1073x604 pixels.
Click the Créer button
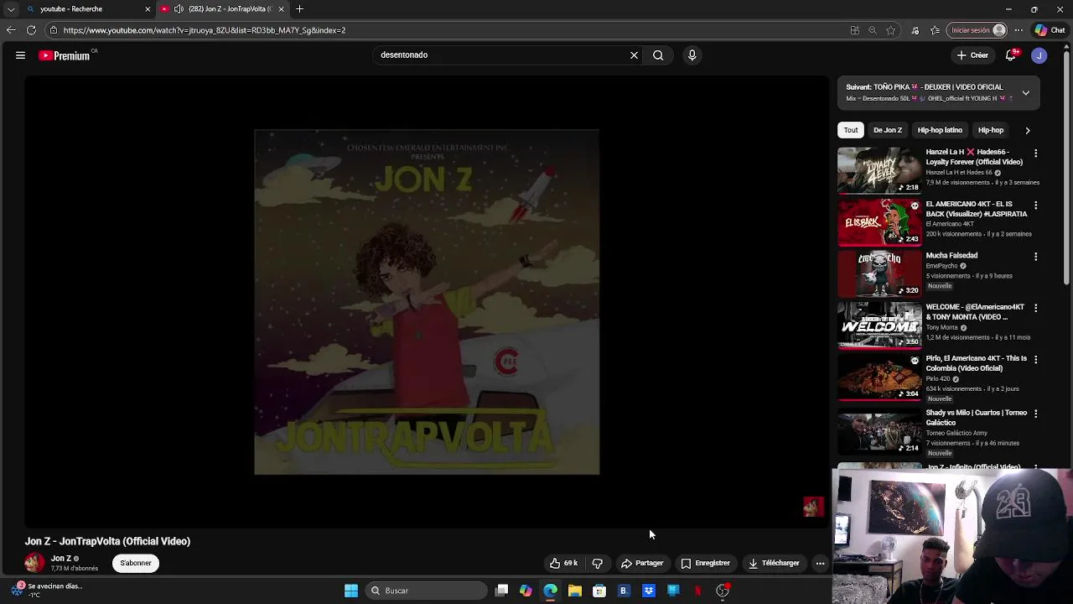[972, 55]
